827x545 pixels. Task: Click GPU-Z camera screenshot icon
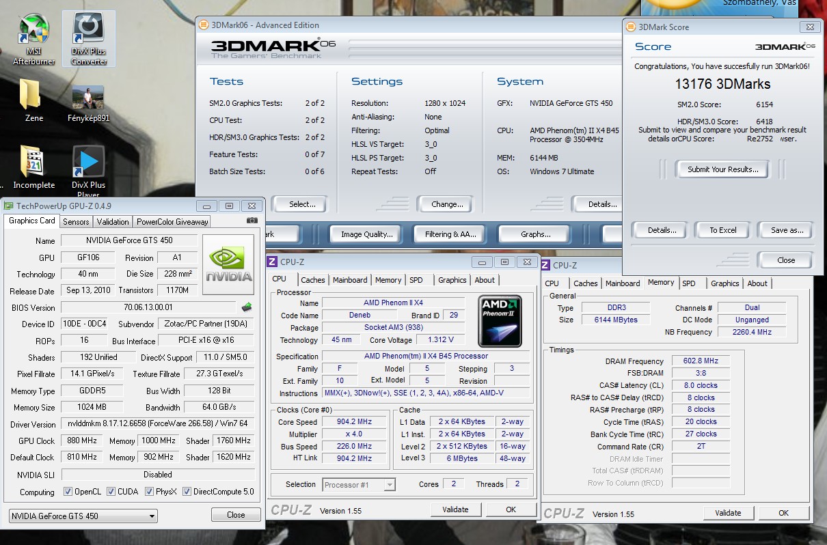[x=252, y=221]
